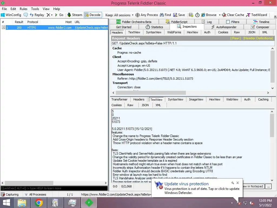The height and width of the screenshot is (208, 277).
Task: Open the File menu
Action: click(4, 9)
